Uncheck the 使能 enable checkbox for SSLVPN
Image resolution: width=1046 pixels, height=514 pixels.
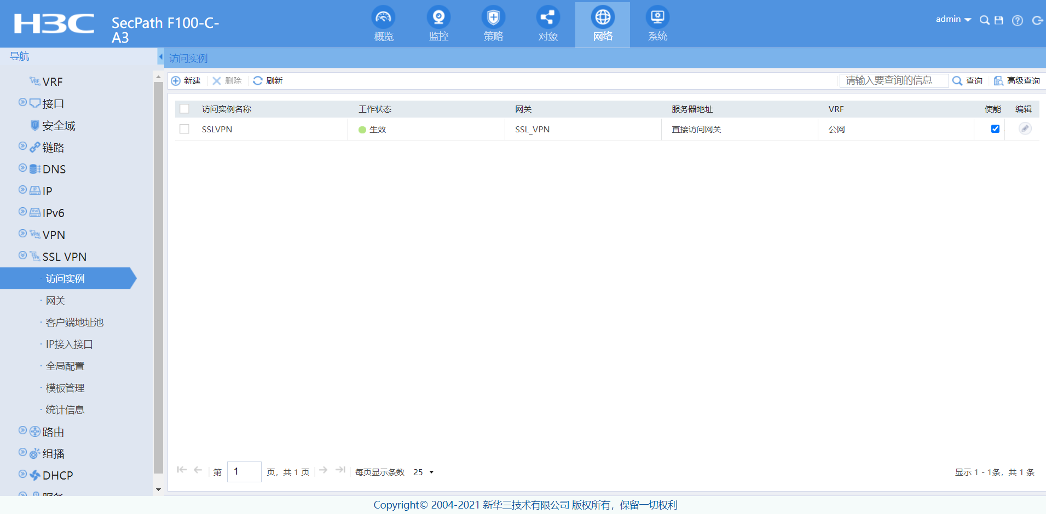pos(995,129)
